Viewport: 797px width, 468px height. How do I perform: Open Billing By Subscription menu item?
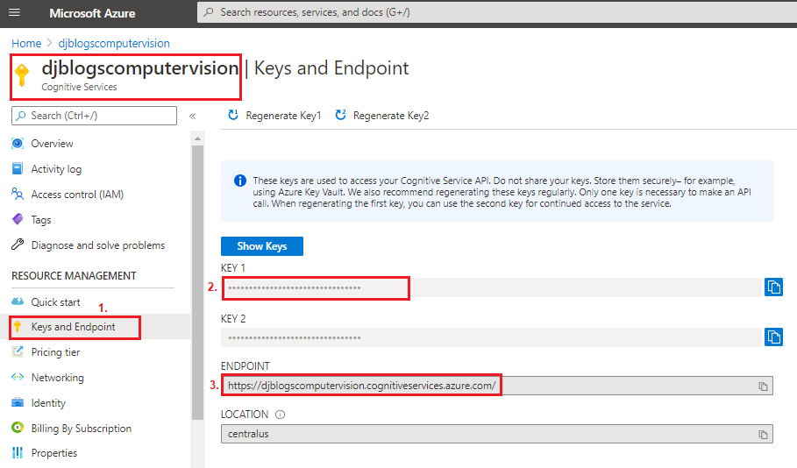coord(82,429)
